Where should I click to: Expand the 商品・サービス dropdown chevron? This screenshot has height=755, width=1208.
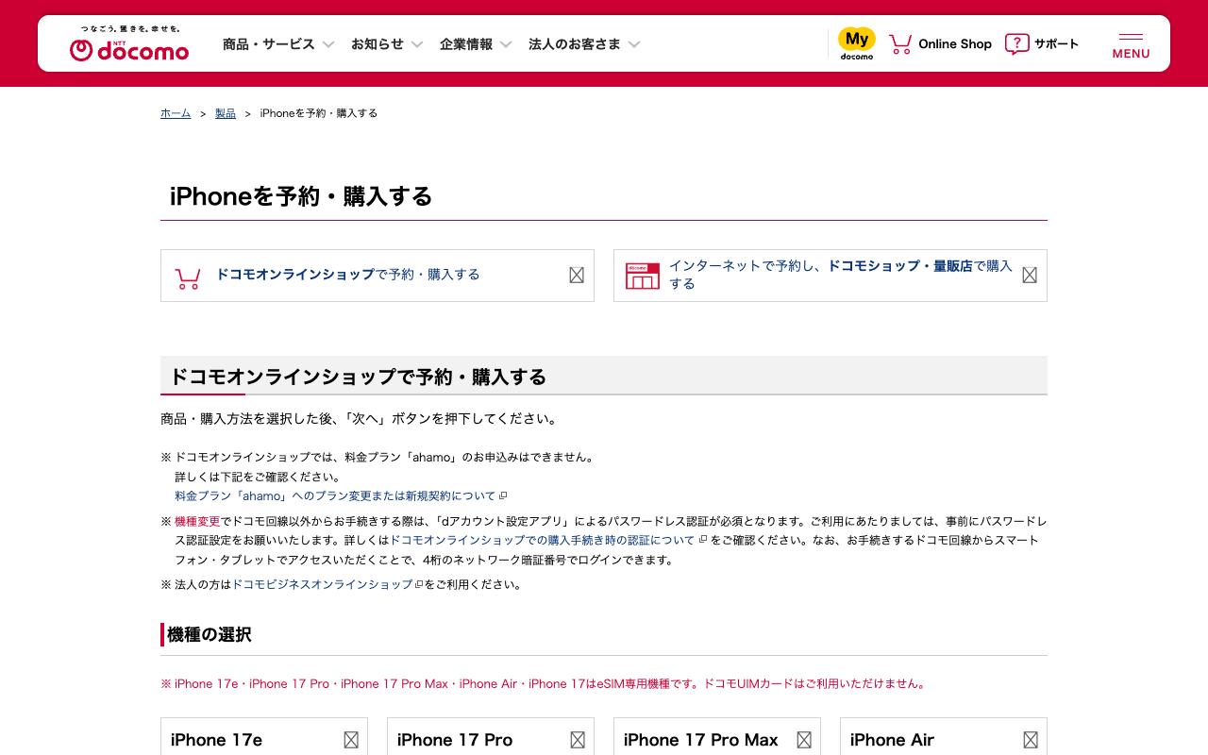[328, 44]
